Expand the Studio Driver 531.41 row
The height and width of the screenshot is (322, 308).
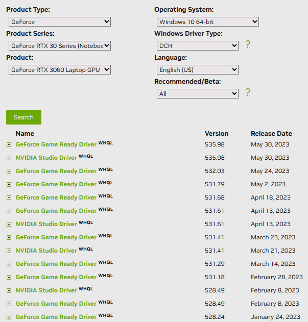(x=9, y=251)
